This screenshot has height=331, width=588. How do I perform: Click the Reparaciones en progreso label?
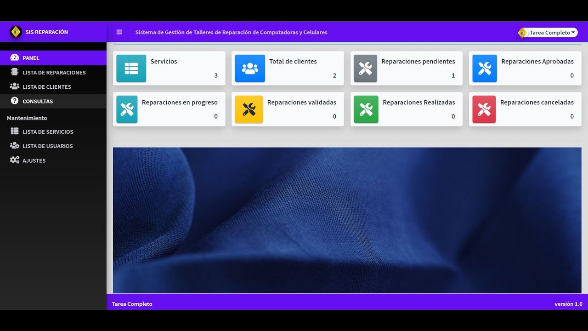point(180,102)
